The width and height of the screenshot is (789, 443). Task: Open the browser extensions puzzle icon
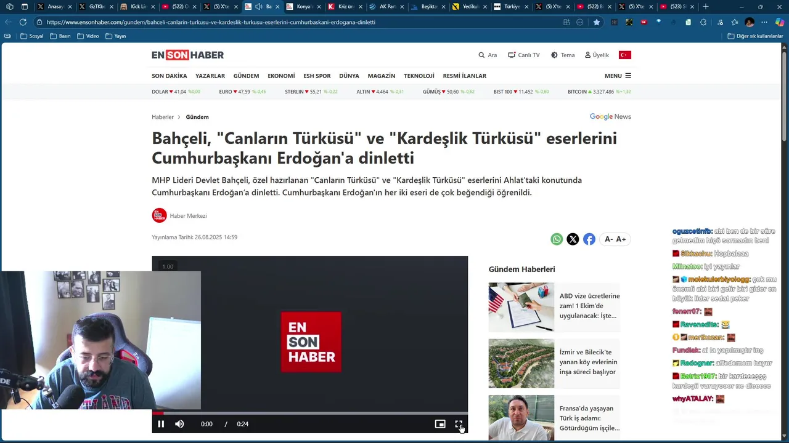703,22
